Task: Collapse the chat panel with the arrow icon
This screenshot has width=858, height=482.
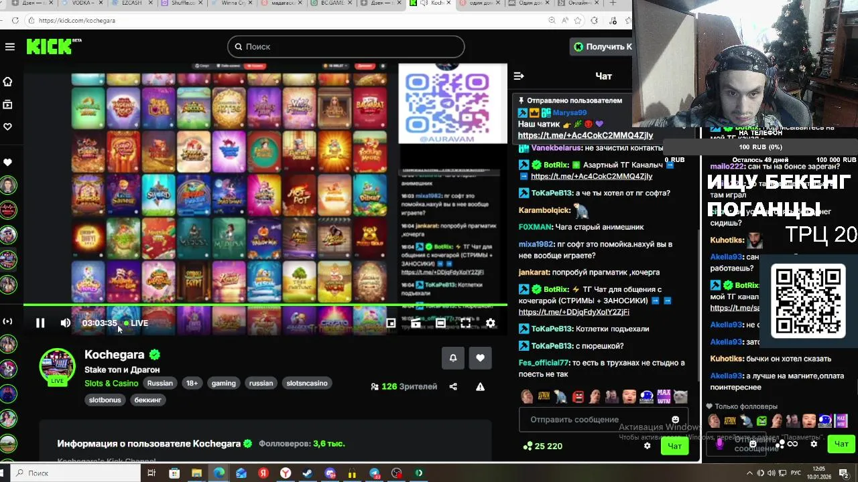Action: (519, 76)
